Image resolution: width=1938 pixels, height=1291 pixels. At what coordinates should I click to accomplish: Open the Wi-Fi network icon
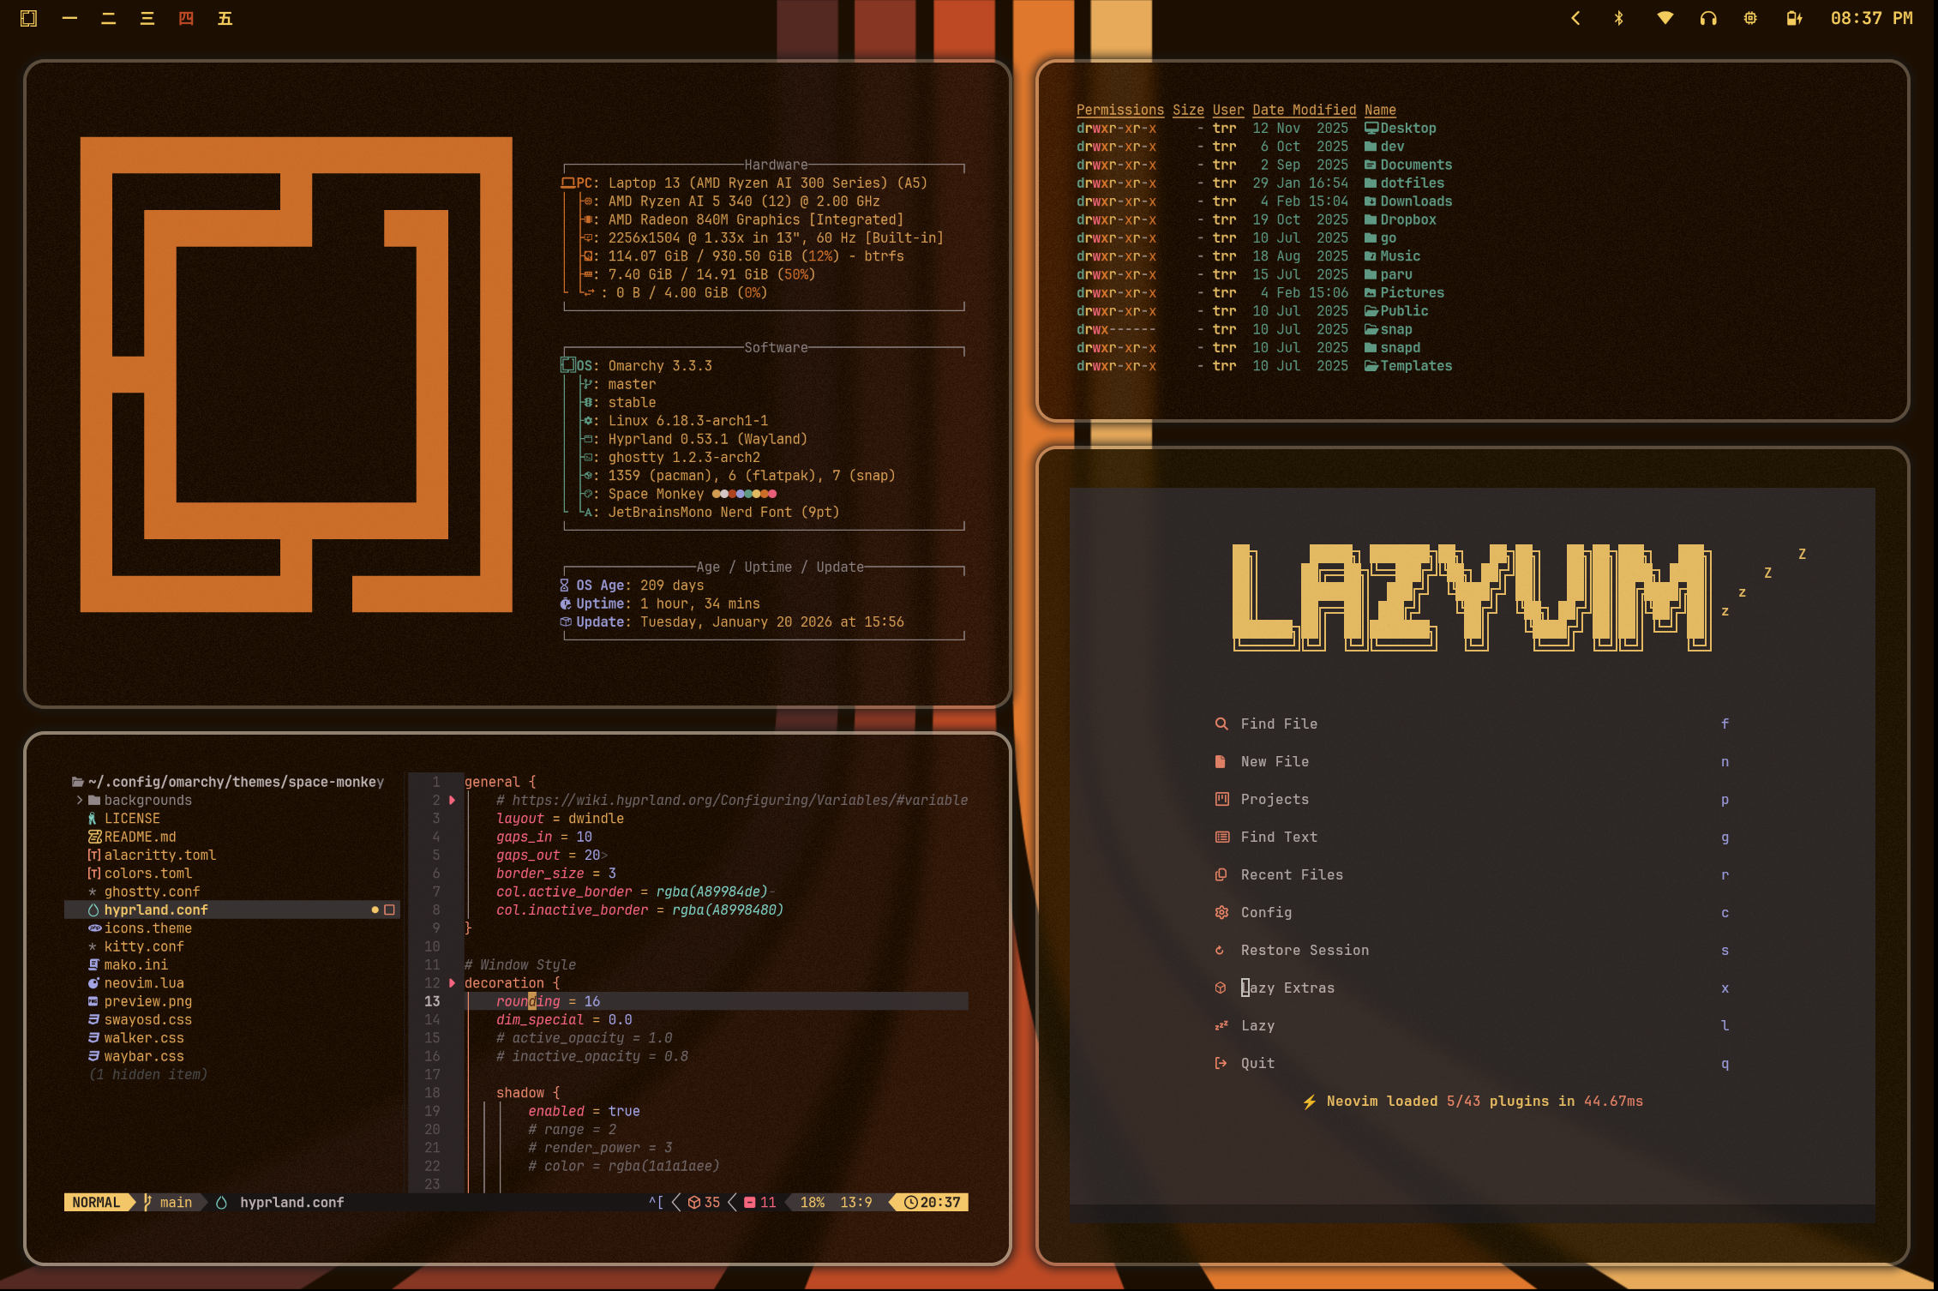pos(1665,18)
